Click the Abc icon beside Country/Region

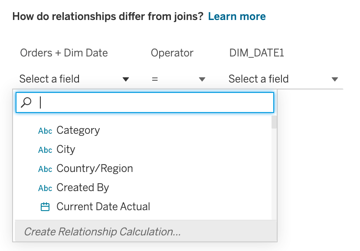point(45,169)
